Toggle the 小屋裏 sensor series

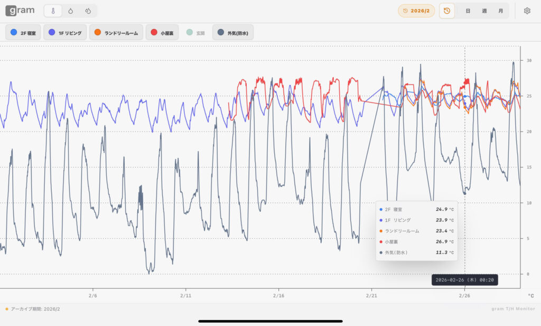pos(162,33)
